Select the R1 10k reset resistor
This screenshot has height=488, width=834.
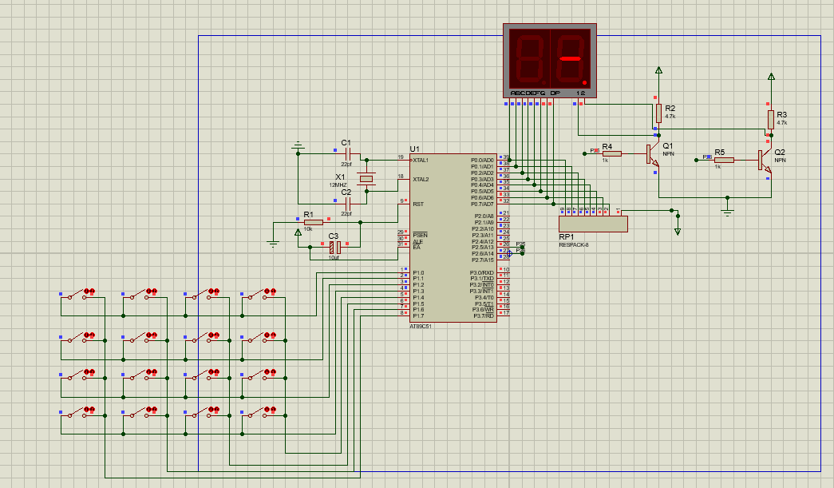tap(314, 223)
